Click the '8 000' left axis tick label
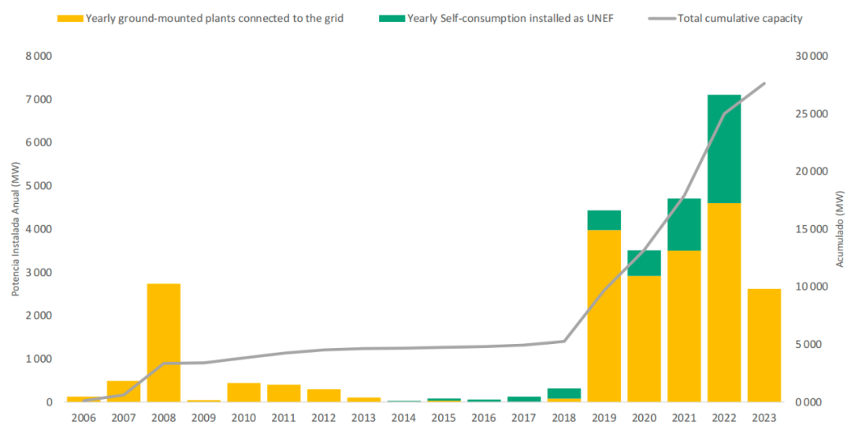Screen dimensions: 851x429 [x=37, y=57]
